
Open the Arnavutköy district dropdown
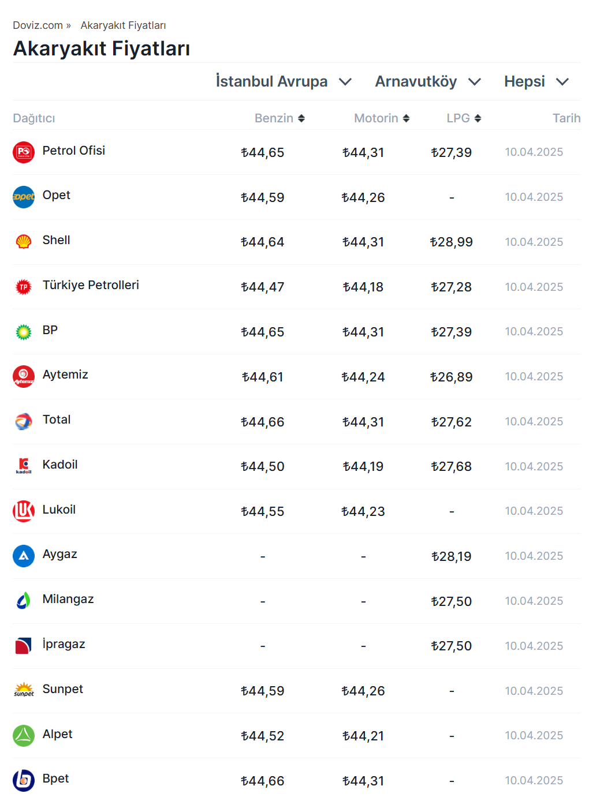(x=428, y=81)
